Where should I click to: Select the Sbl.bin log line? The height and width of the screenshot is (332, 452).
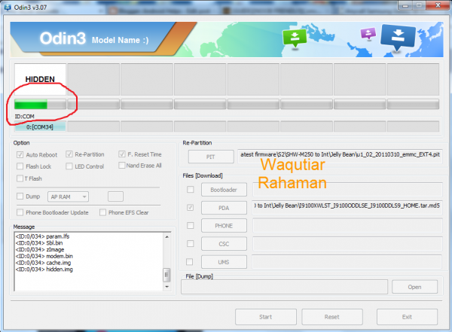pyautogui.click(x=39, y=243)
